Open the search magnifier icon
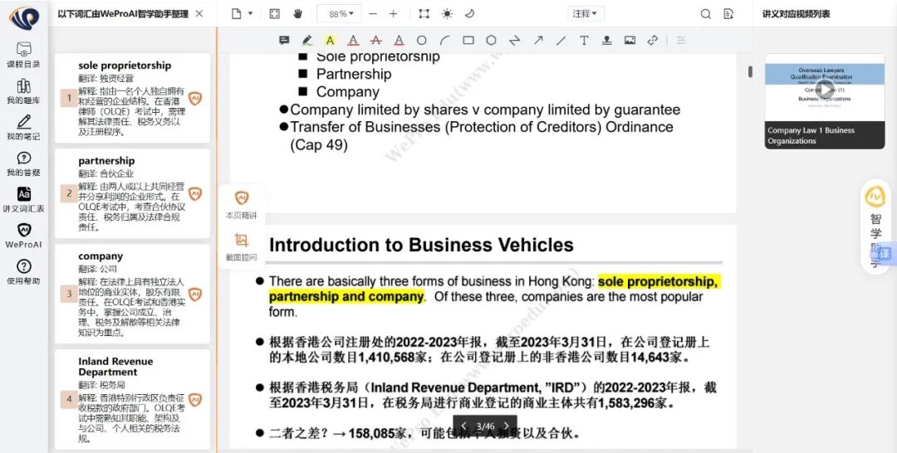 pyautogui.click(x=706, y=14)
